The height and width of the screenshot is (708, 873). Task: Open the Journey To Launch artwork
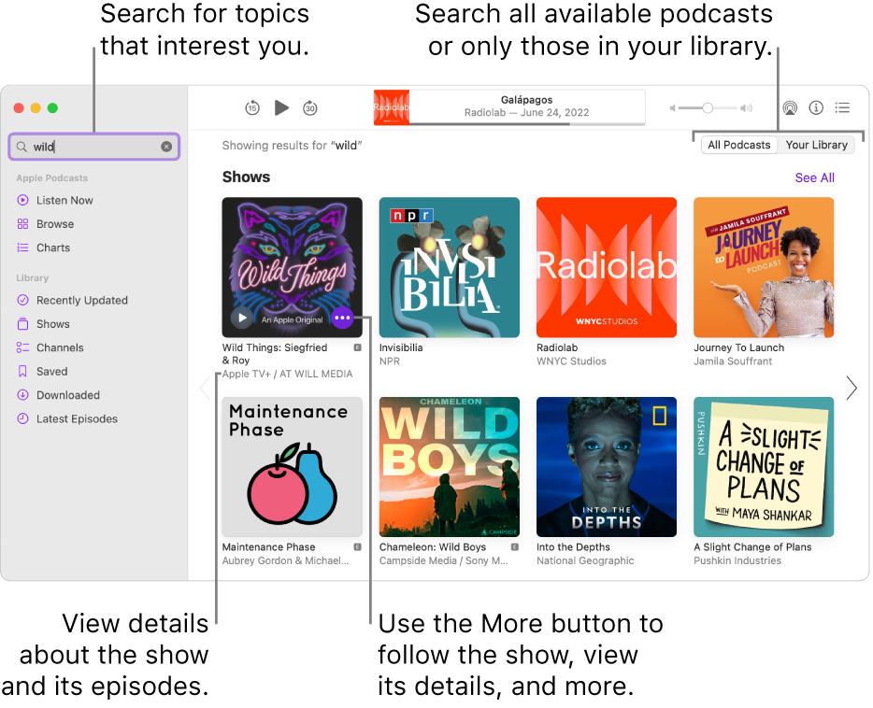764,267
